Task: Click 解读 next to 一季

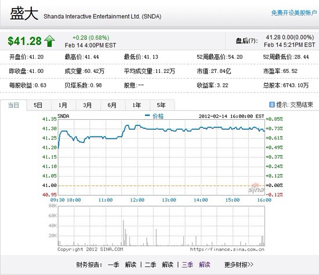Action: (130, 265)
